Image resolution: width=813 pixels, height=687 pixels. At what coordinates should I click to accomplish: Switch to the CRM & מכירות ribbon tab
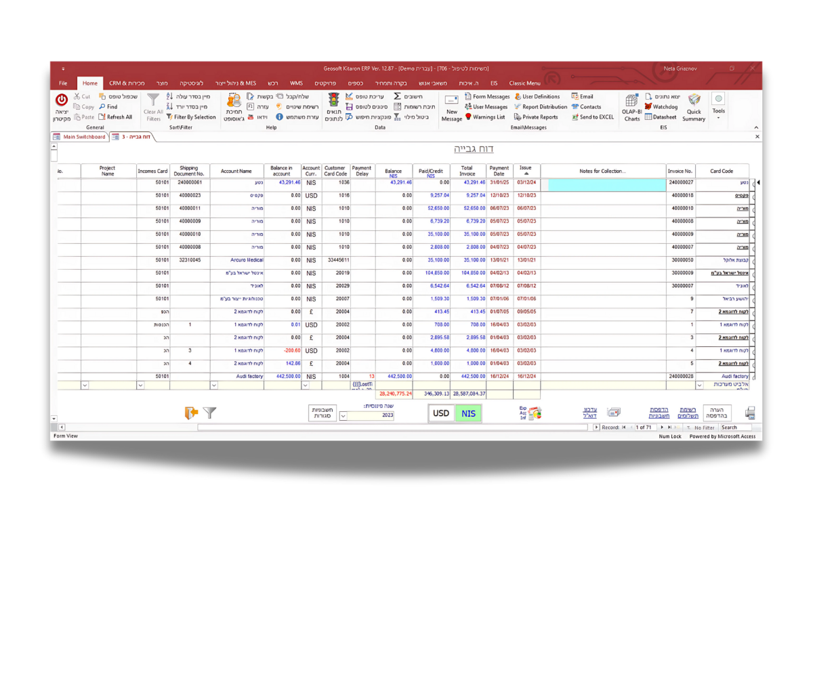pyautogui.click(x=127, y=83)
